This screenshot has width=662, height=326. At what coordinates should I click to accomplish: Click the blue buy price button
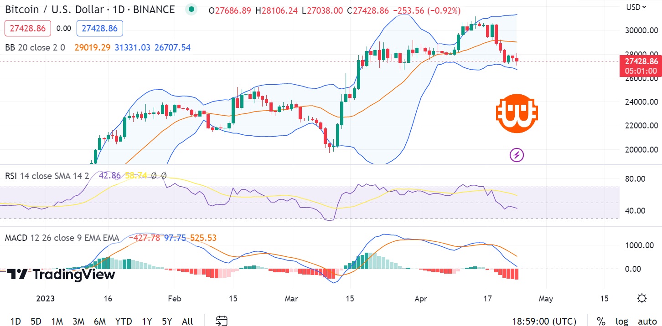pyautogui.click(x=100, y=28)
